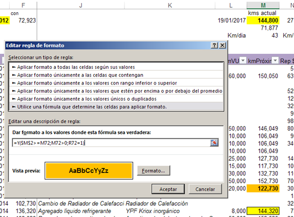Select rule 'por encima o por debajo del promedio'
294x217 pixels.
[x=116, y=91]
